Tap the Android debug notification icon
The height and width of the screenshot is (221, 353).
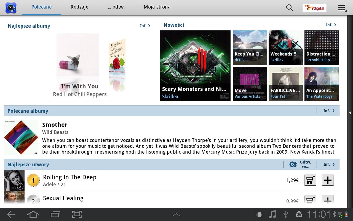tap(259, 214)
